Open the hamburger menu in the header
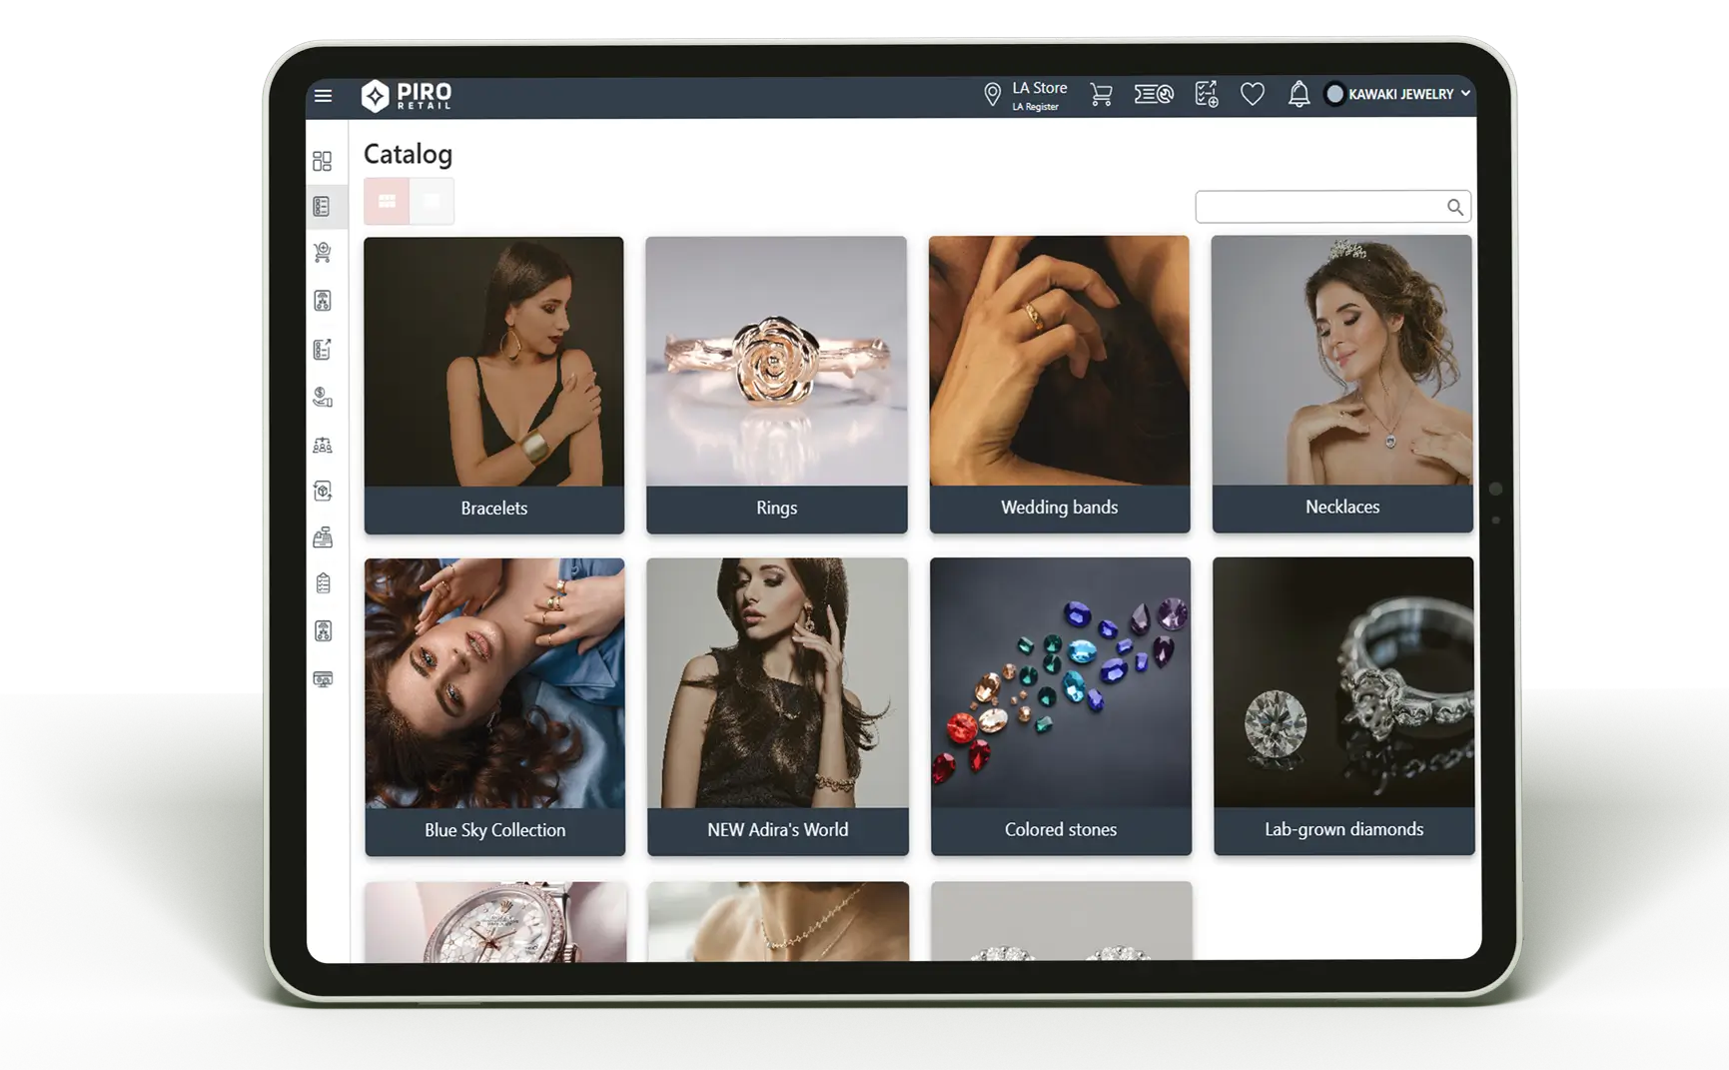 coord(323,96)
